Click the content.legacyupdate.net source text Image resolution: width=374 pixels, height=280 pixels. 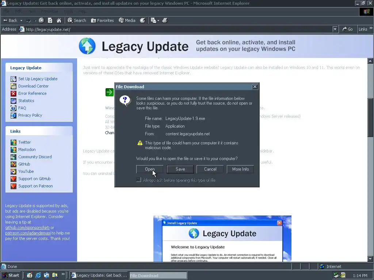point(188,134)
